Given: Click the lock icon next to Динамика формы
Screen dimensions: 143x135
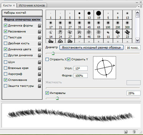Looking at the screenshot, I should 39,26.
